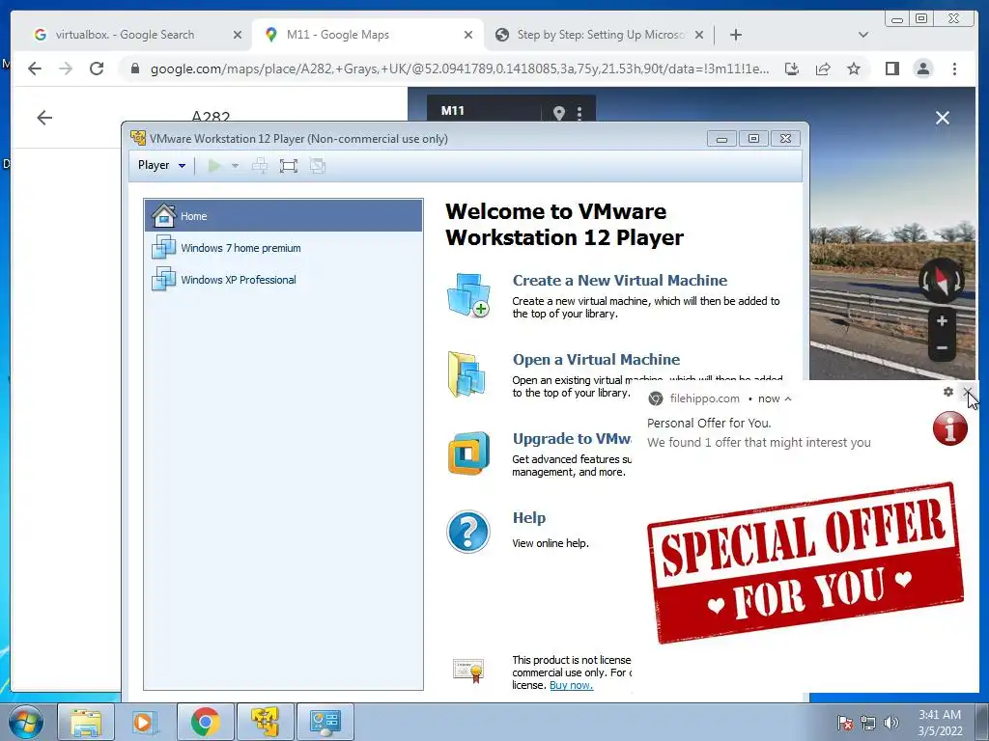989x741 pixels.
Task: Open Windows Explorer from taskbar
Action: [x=86, y=722]
